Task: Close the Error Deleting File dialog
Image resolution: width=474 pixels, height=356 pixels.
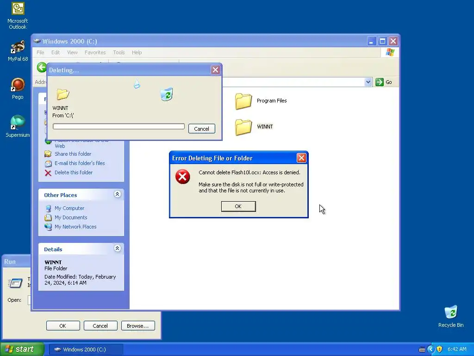Action: point(301,158)
